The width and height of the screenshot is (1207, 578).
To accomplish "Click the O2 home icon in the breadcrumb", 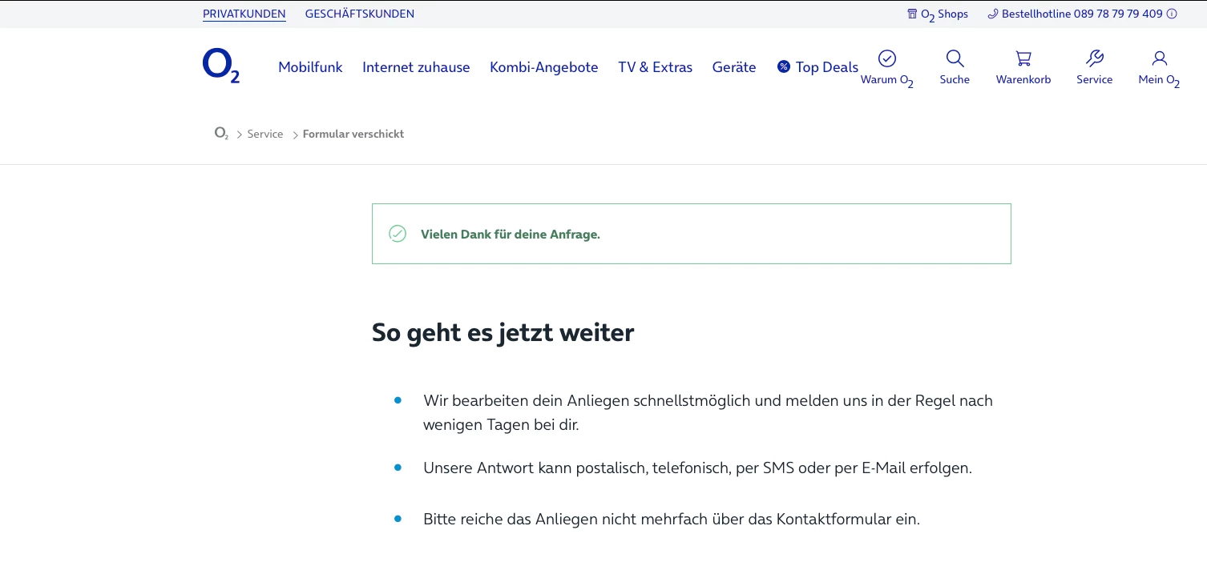I will pos(221,134).
